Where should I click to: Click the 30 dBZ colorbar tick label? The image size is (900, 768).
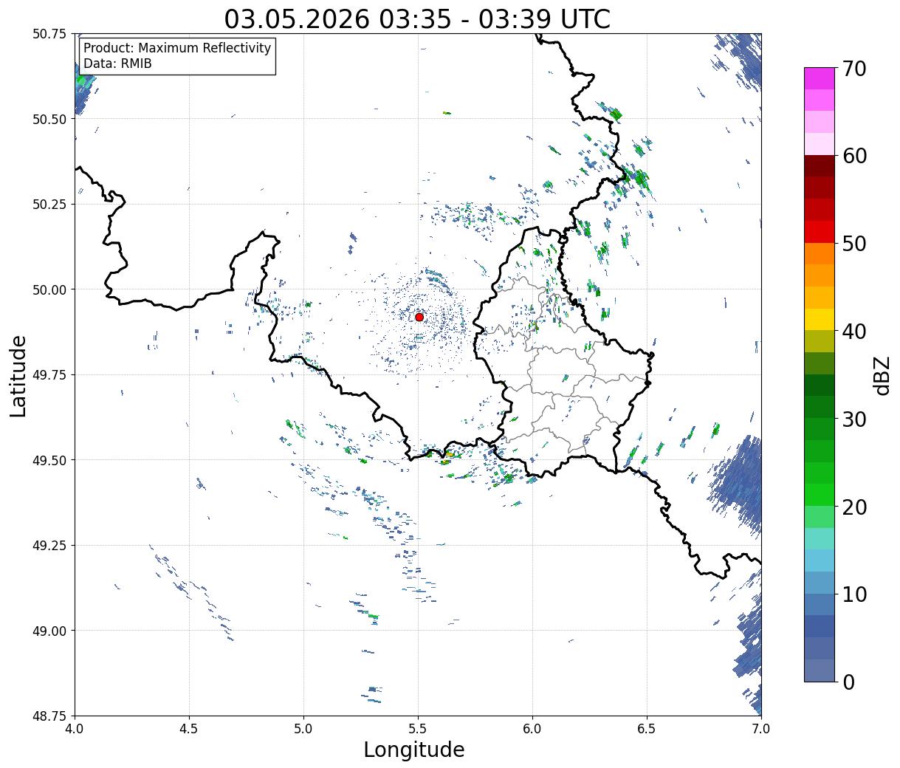pyautogui.click(x=853, y=419)
